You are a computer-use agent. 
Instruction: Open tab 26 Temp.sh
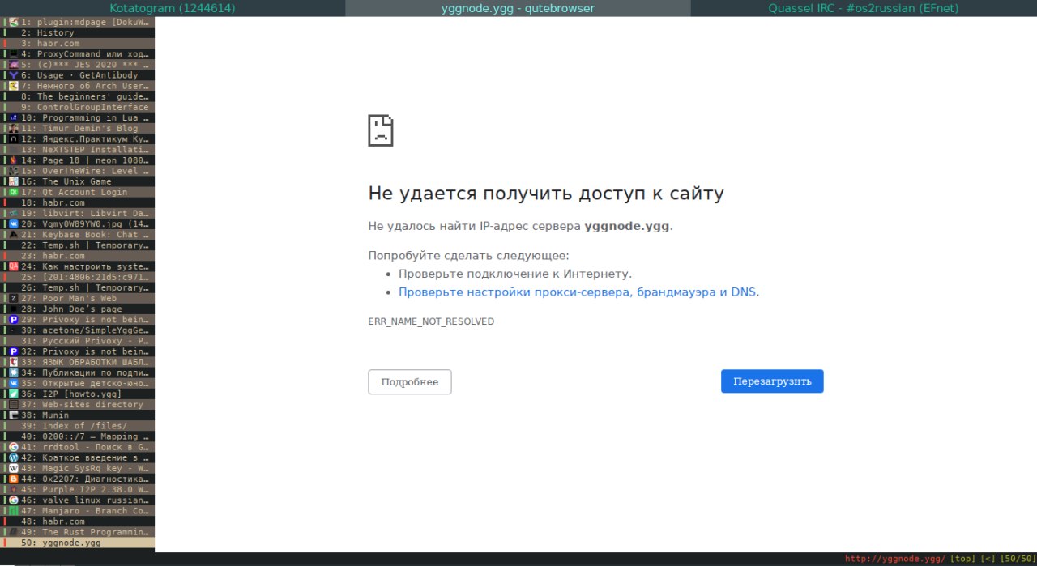pyautogui.click(x=78, y=287)
